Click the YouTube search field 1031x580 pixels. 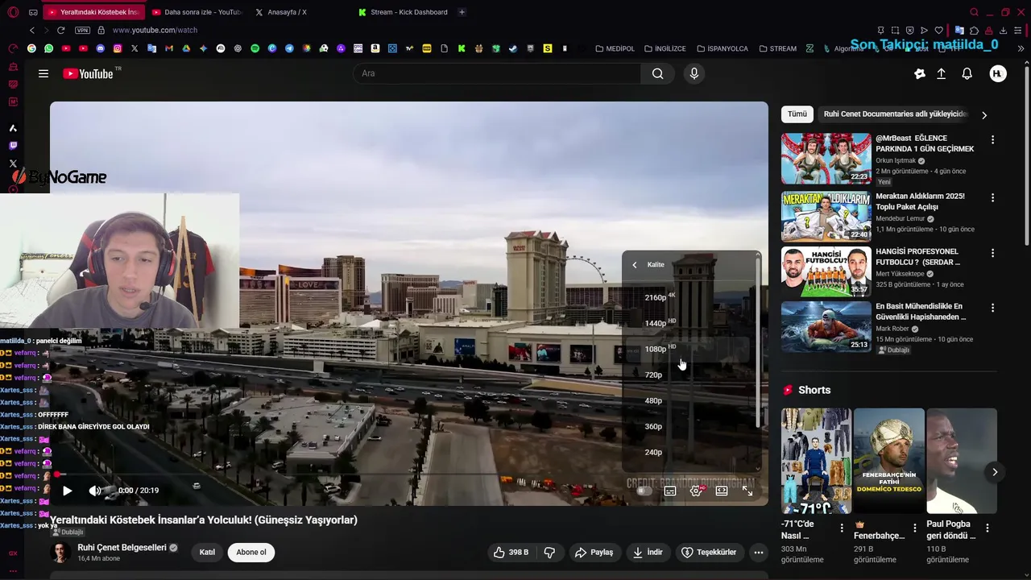click(x=497, y=73)
